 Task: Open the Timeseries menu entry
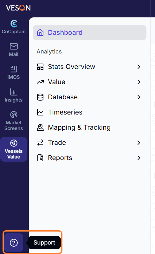coord(89,112)
